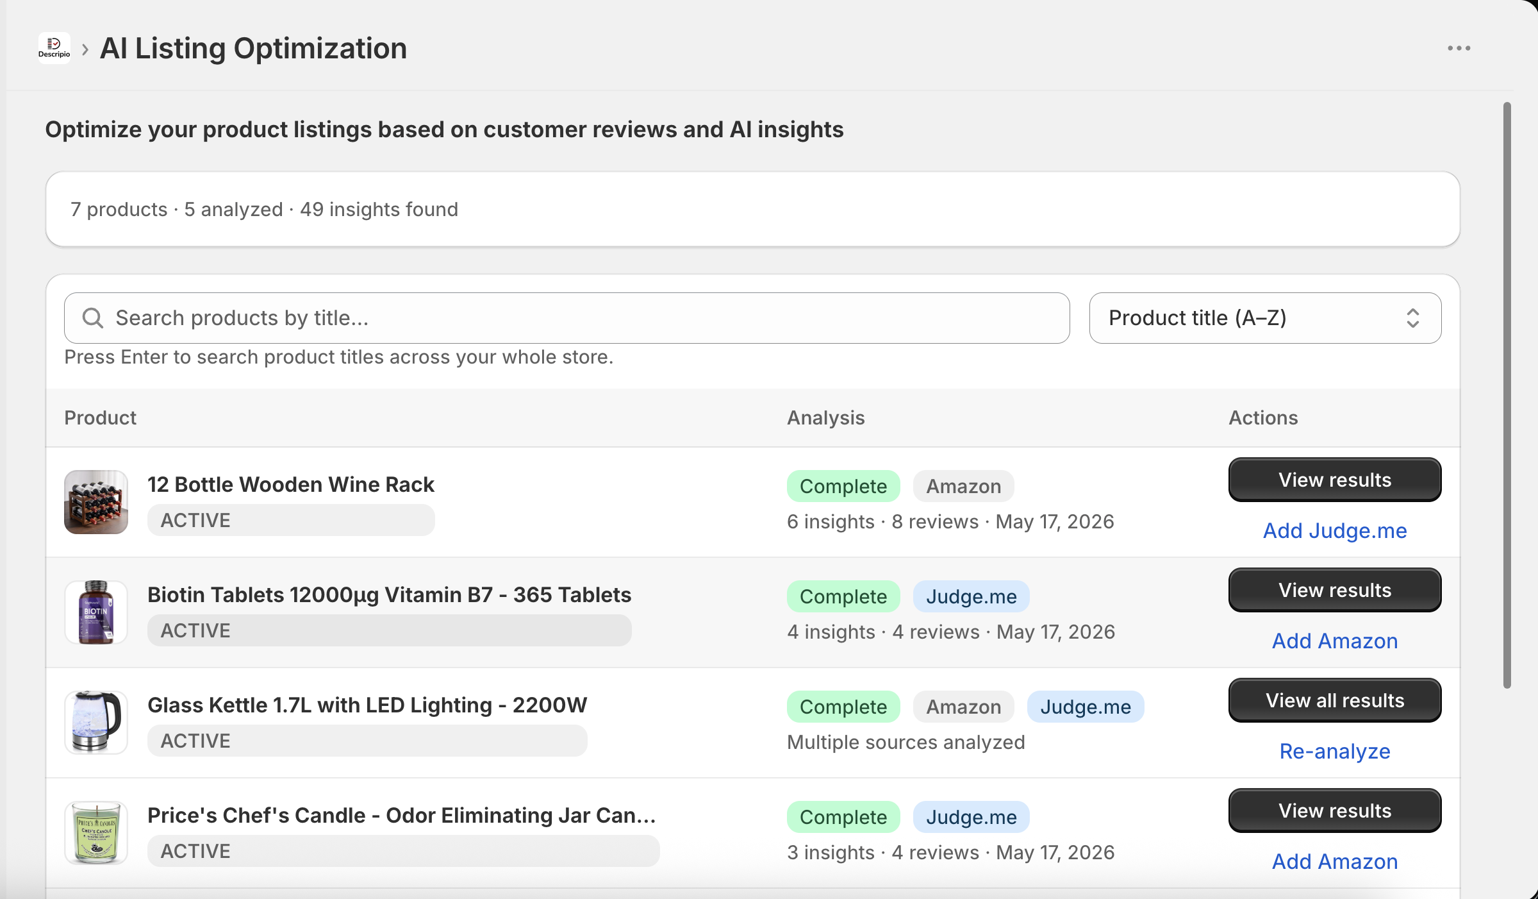Open the Biotin Tablets product thumbnail
The image size is (1538, 899).
pyautogui.click(x=96, y=612)
